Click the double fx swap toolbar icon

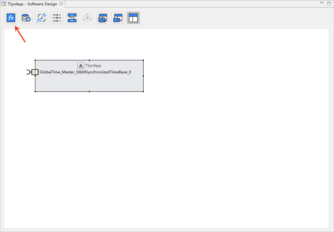(x=42, y=18)
